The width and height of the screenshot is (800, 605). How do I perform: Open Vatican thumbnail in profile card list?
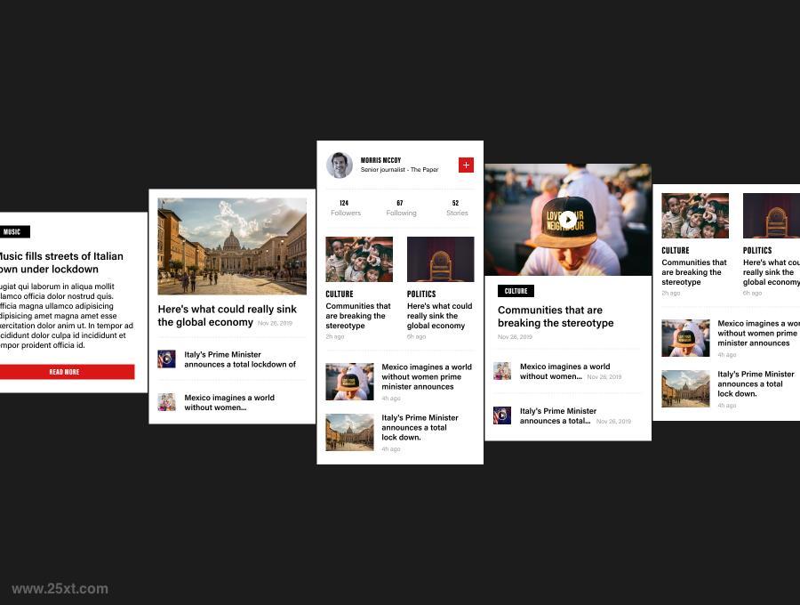pyautogui.click(x=349, y=432)
